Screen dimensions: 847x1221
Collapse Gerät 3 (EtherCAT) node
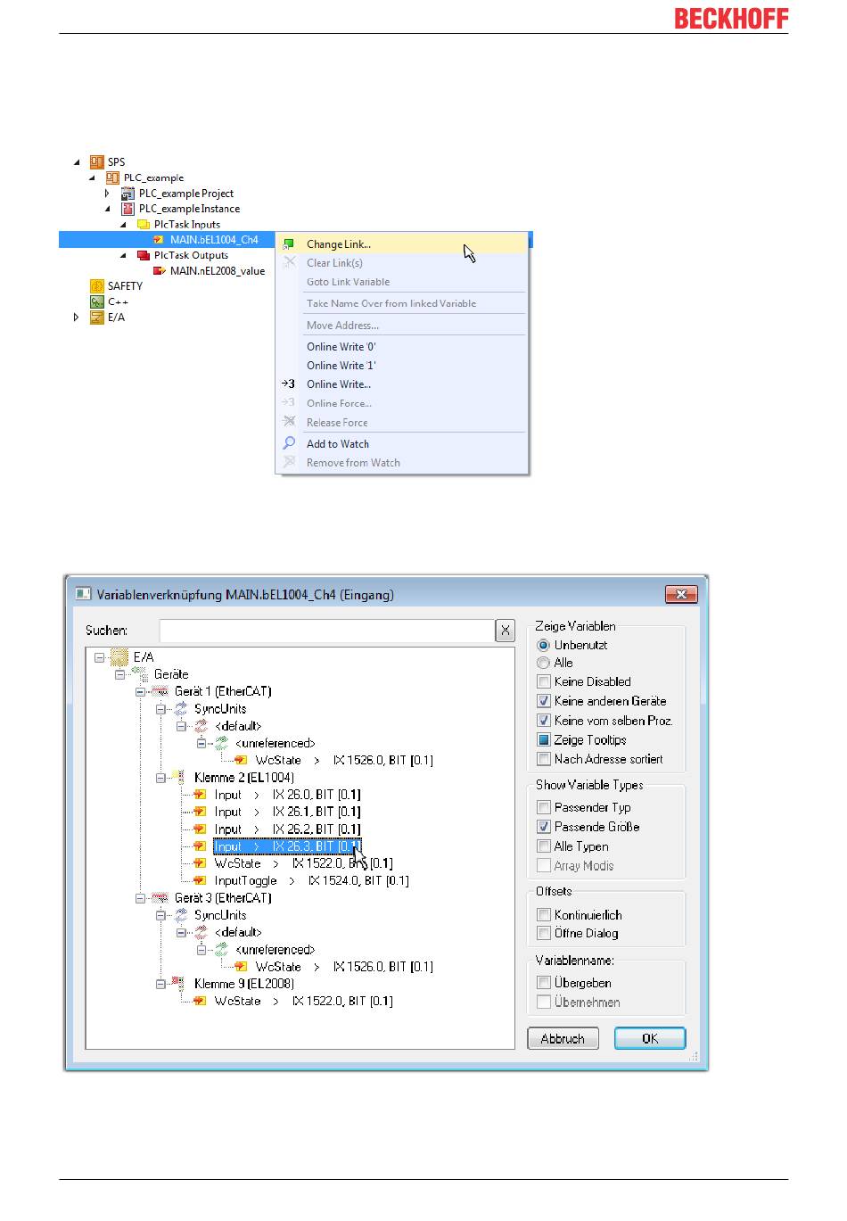tap(140, 898)
